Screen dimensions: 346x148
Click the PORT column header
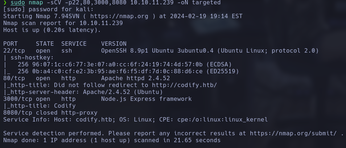(x=10, y=44)
